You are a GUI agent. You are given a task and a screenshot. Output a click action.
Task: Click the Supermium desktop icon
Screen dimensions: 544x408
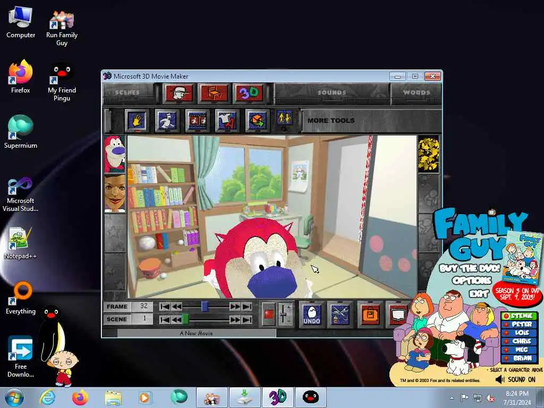(21, 132)
